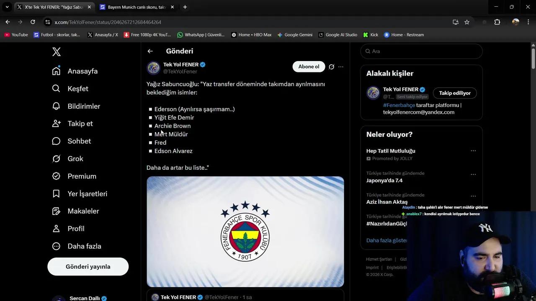Click Takip ediliyor button
Viewport: 536px width, 301px height.
tap(455, 93)
